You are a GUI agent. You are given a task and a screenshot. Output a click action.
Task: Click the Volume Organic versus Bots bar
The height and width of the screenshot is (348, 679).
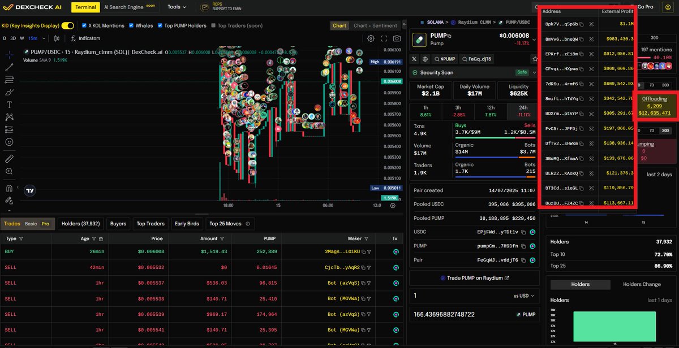(x=495, y=157)
